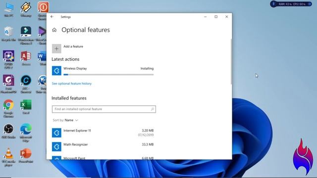Click the Wireless Display installing progress bar
The width and height of the screenshot is (317, 178).
[x=108, y=75]
